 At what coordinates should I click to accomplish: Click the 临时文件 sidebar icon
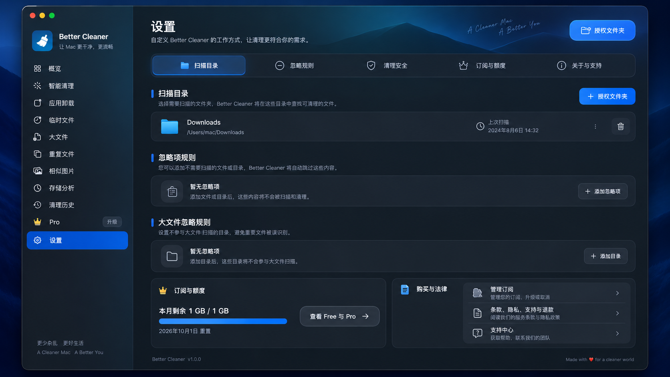click(37, 120)
